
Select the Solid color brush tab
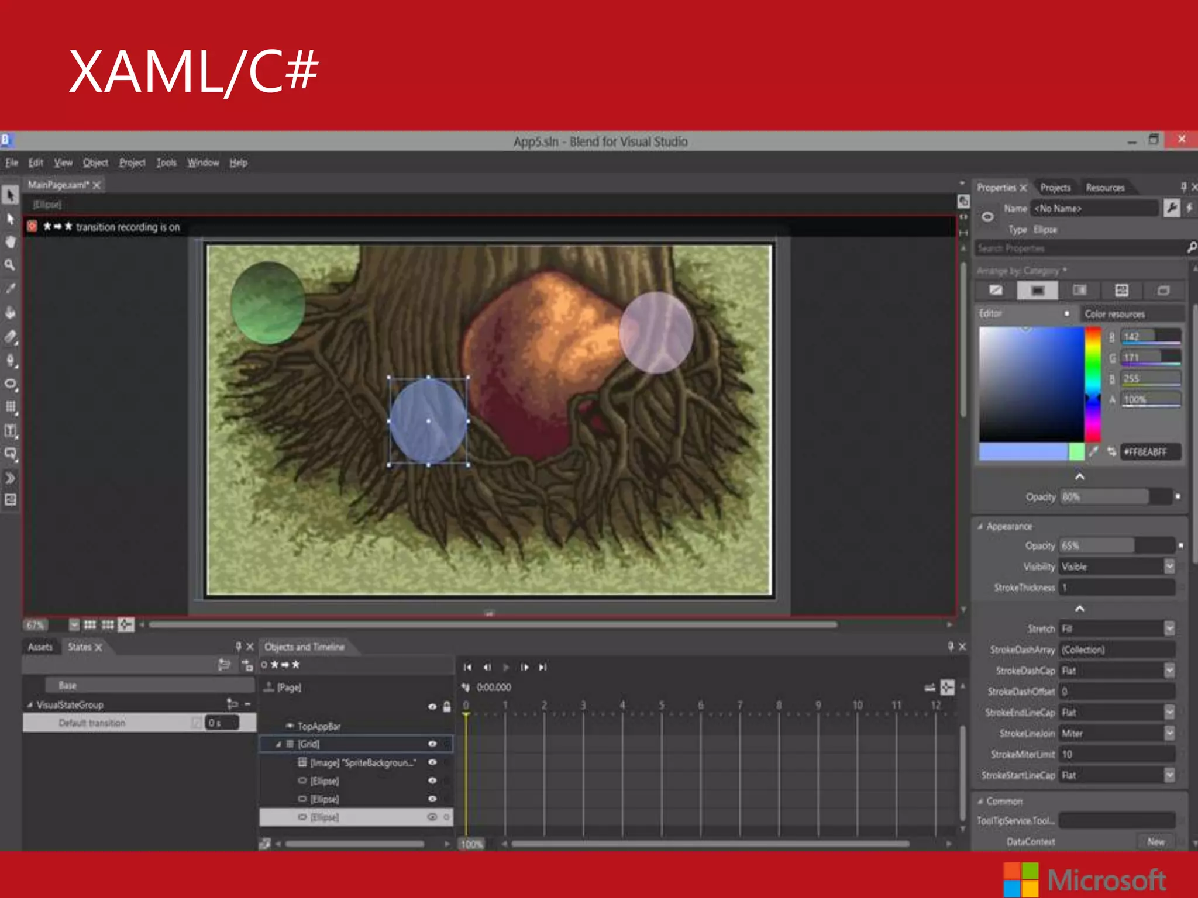click(1038, 291)
